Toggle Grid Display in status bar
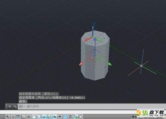166x119 pixels. pyautogui.click(x=18, y=117)
